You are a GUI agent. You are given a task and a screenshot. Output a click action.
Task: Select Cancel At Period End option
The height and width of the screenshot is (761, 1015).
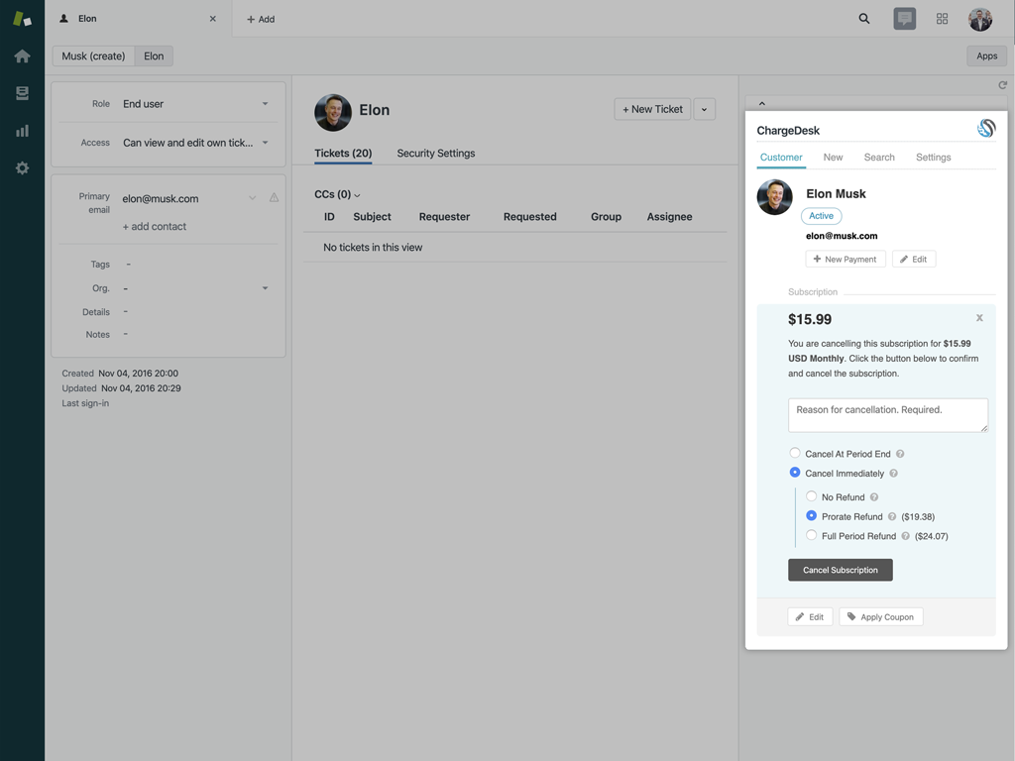795,454
